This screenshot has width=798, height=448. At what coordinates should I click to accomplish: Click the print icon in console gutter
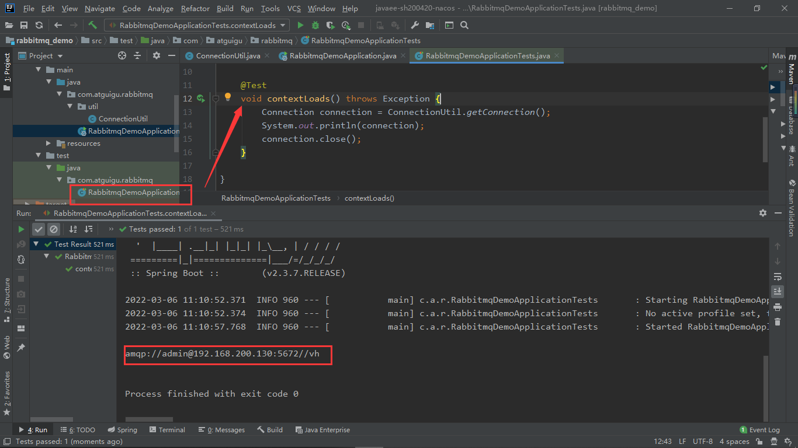tap(777, 307)
